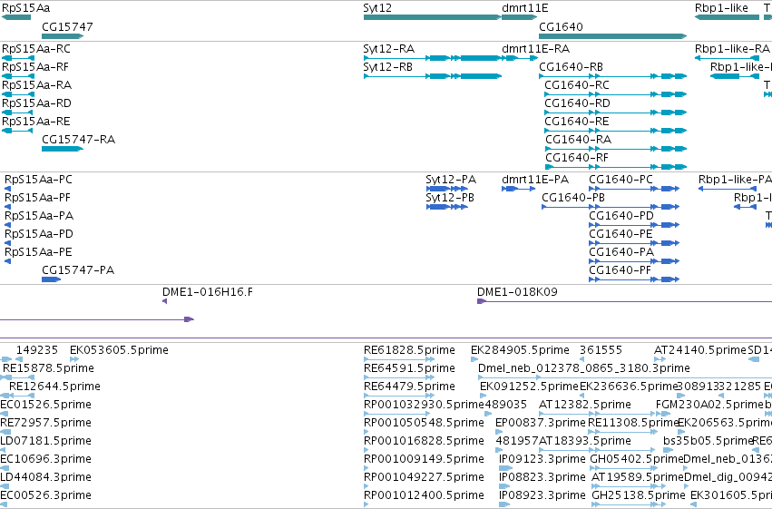Click the Syt12-RA transcript label
Image resolution: width=772 pixels, height=509 pixels.
(x=388, y=49)
